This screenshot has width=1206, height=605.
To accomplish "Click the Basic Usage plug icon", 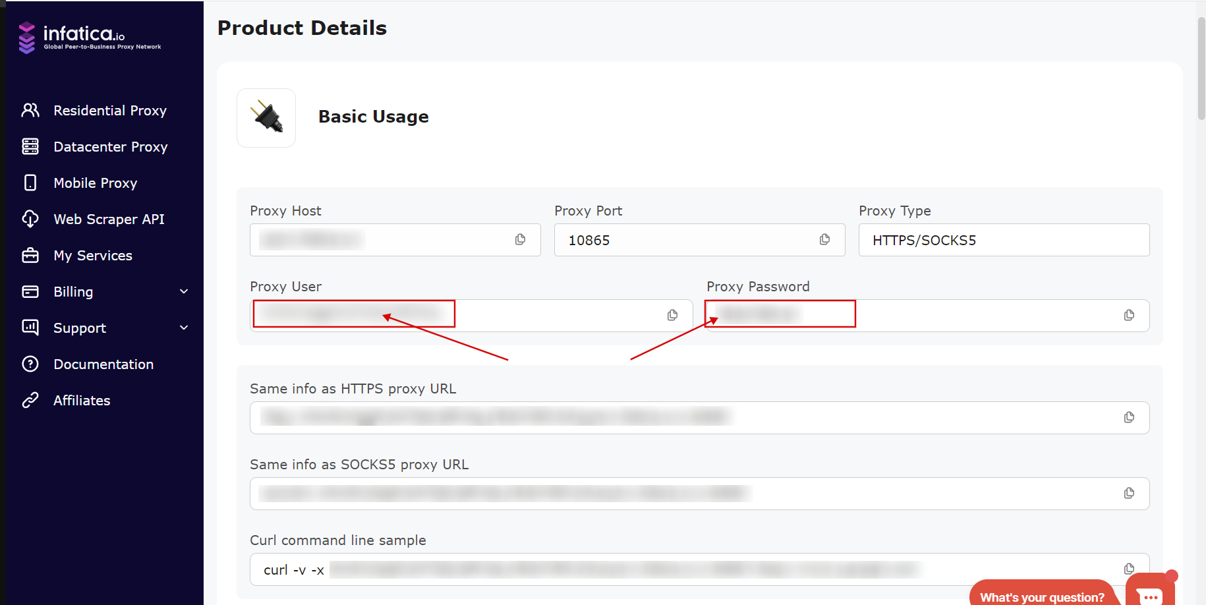I will [x=266, y=118].
